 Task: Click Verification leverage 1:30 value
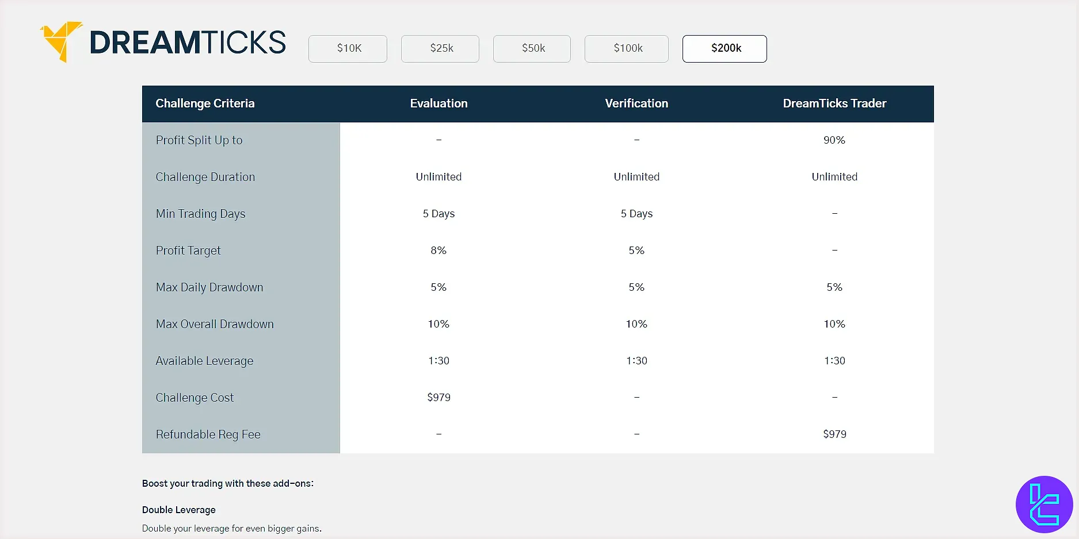(x=636, y=361)
